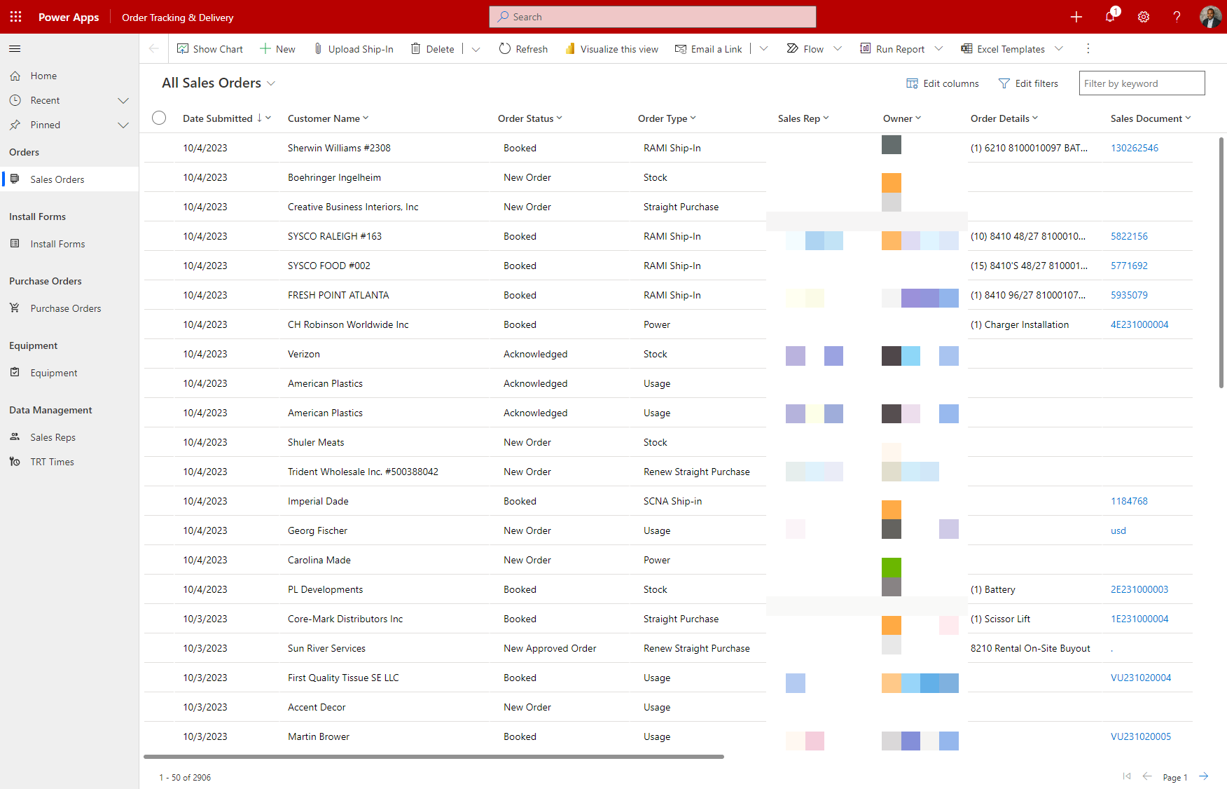Open the more commands vertical ellipsis

pos(1088,49)
